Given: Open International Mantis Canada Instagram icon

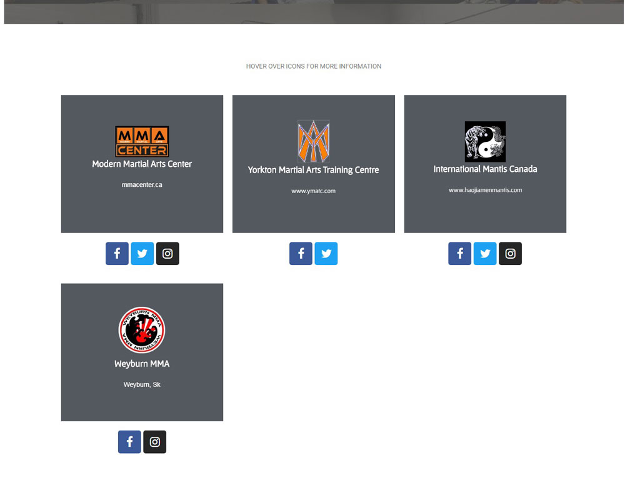Looking at the screenshot, I should (x=510, y=253).
